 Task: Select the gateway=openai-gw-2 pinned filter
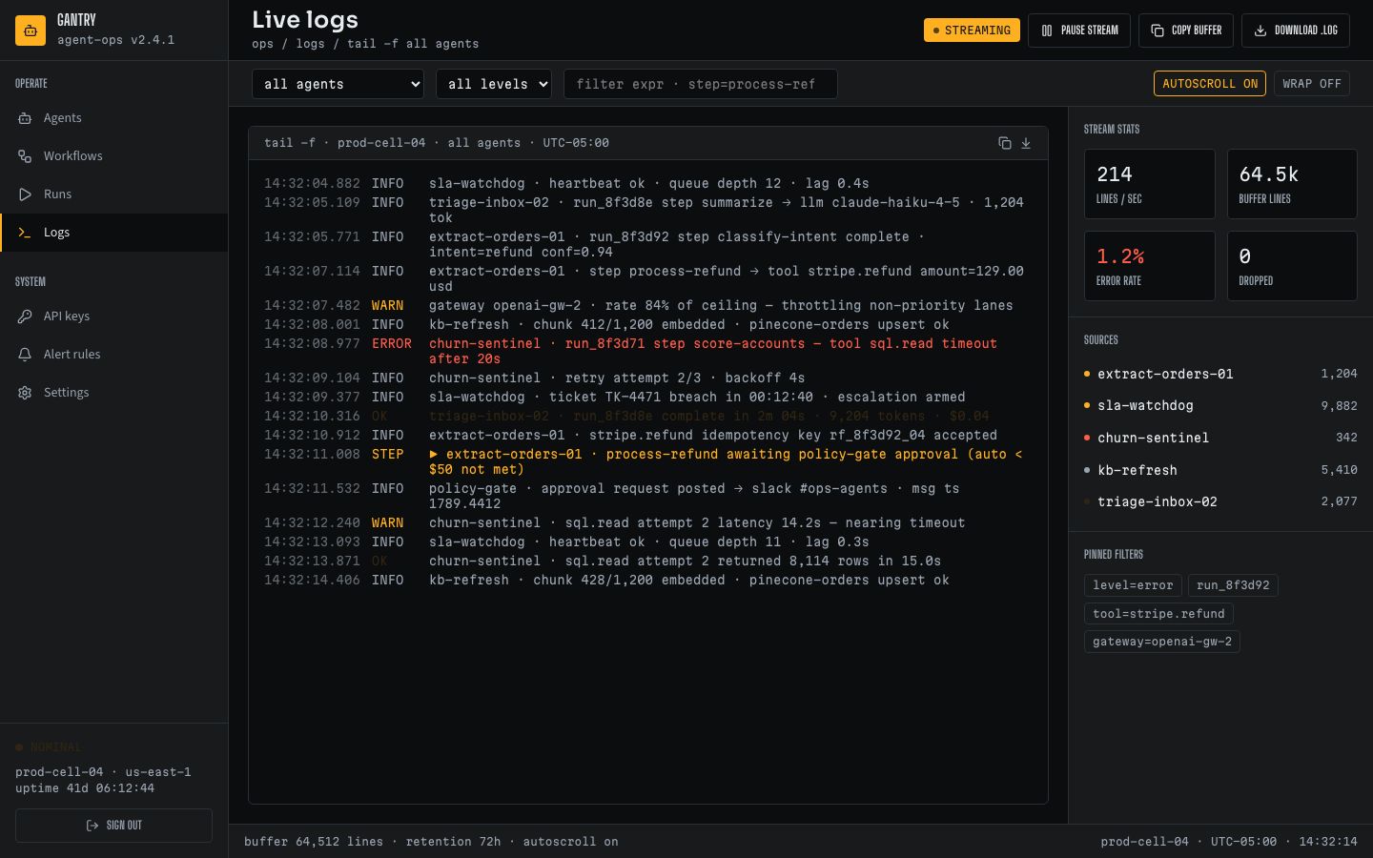[x=1162, y=642]
